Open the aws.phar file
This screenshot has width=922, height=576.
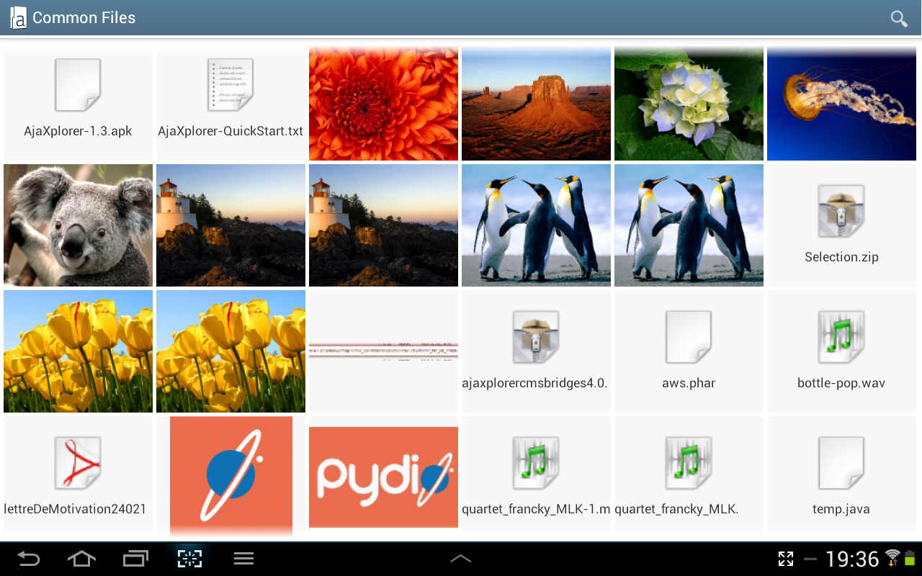(x=688, y=336)
